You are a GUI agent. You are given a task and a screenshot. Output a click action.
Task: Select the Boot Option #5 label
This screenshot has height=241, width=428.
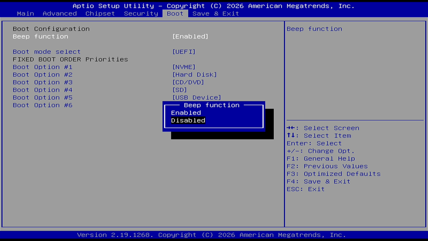pos(43,98)
